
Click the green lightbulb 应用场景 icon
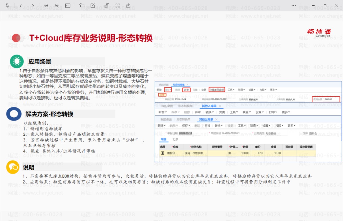click(x=17, y=61)
